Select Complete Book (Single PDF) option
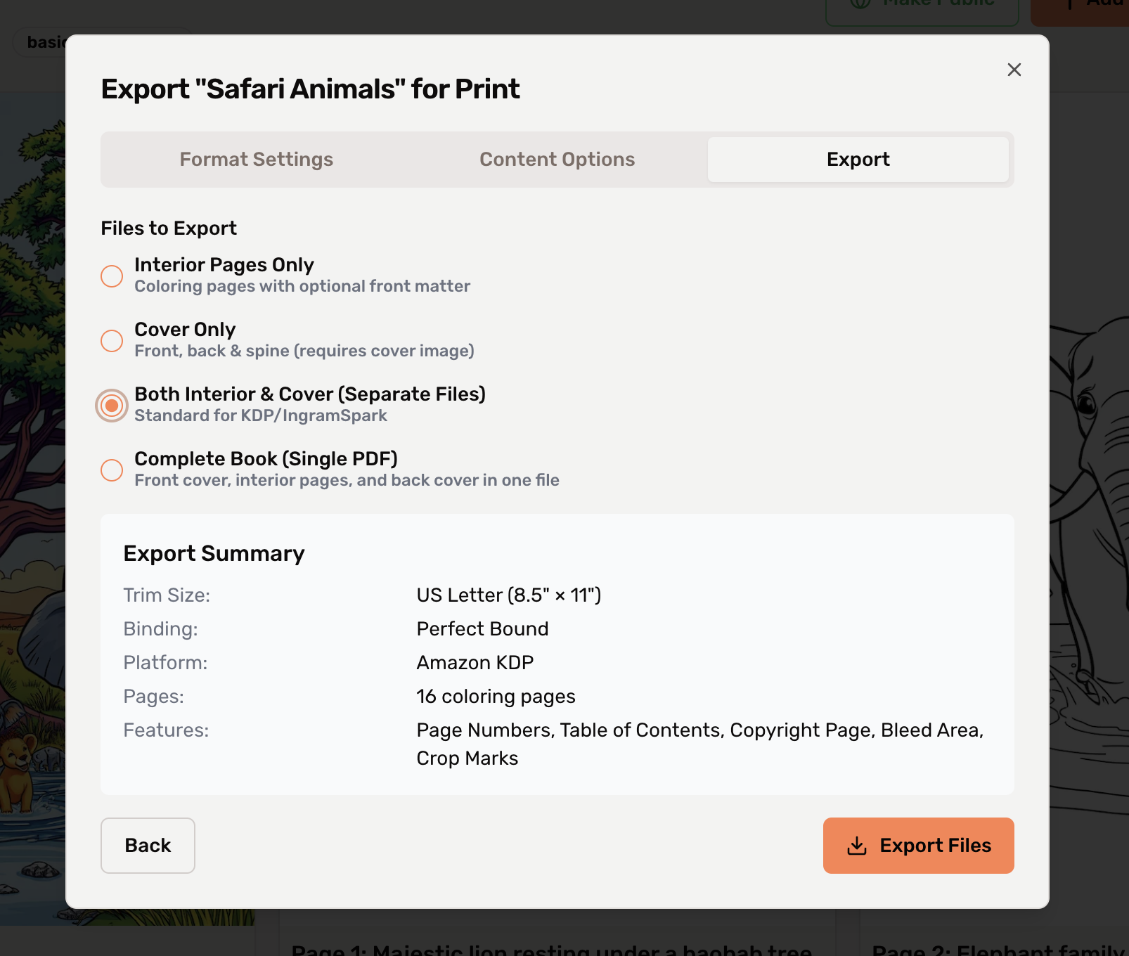Viewport: 1129px width, 956px height. pyautogui.click(x=111, y=470)
